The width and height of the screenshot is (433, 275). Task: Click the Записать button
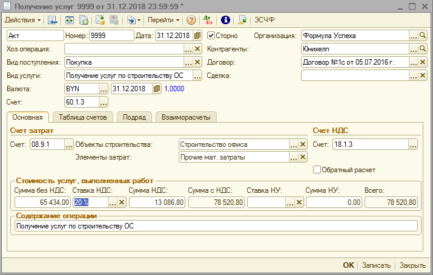[377, 265]
